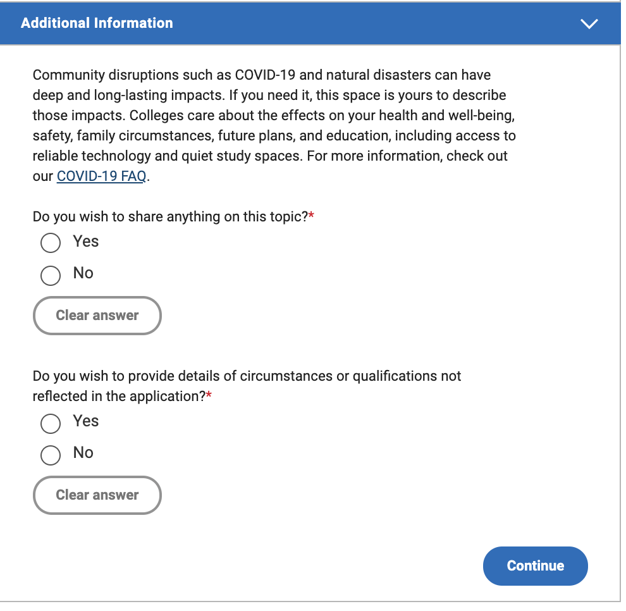Image resolution: width=626 pixels, height=611 pixels.
Task: Click the red asterisk after share anything question
Action: [312, 216]
